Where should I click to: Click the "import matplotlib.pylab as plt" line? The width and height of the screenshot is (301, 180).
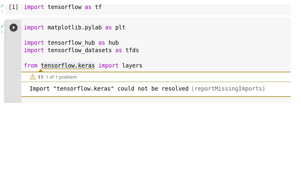click(x=74, y=27)
